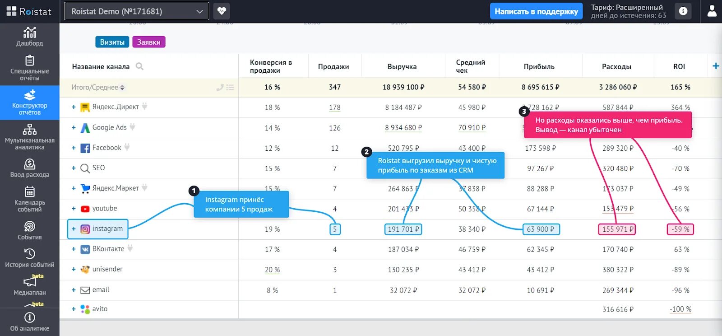The image size is (722, 336).
Task: Open Google Ads revenue 8 934 680 ₽
Action: tap(403, 128)
